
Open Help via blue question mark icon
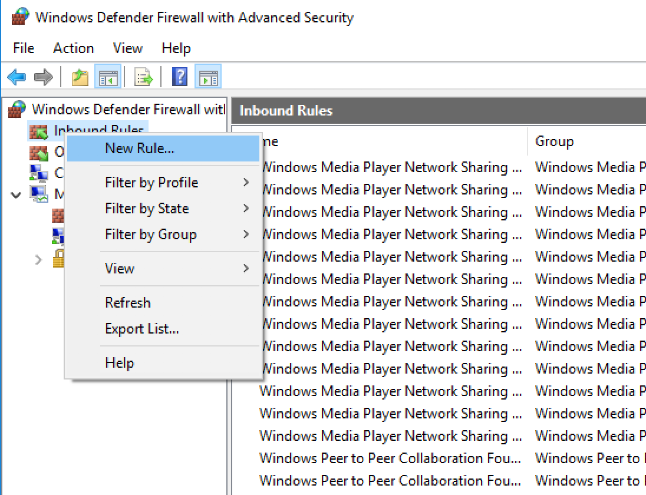click(x=180, y=77)
